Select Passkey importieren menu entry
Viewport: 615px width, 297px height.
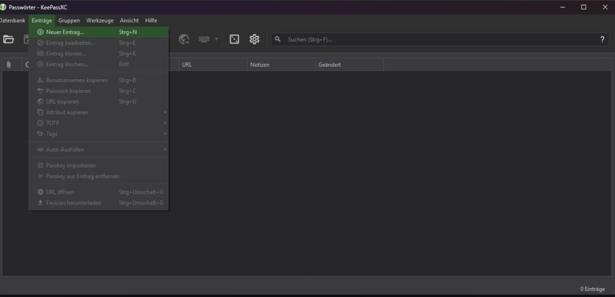coord(99,166)
